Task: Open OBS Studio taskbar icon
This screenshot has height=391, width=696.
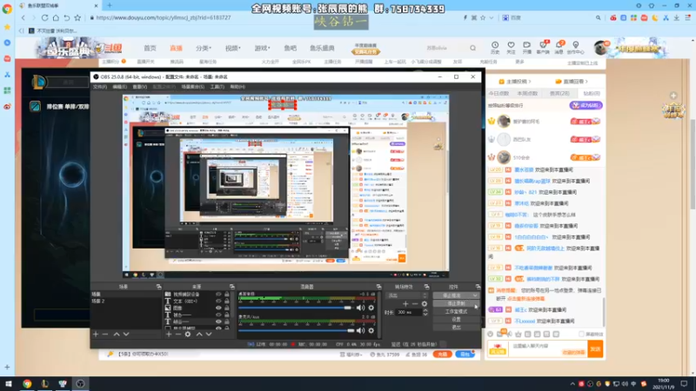Action: coord(80,383)
